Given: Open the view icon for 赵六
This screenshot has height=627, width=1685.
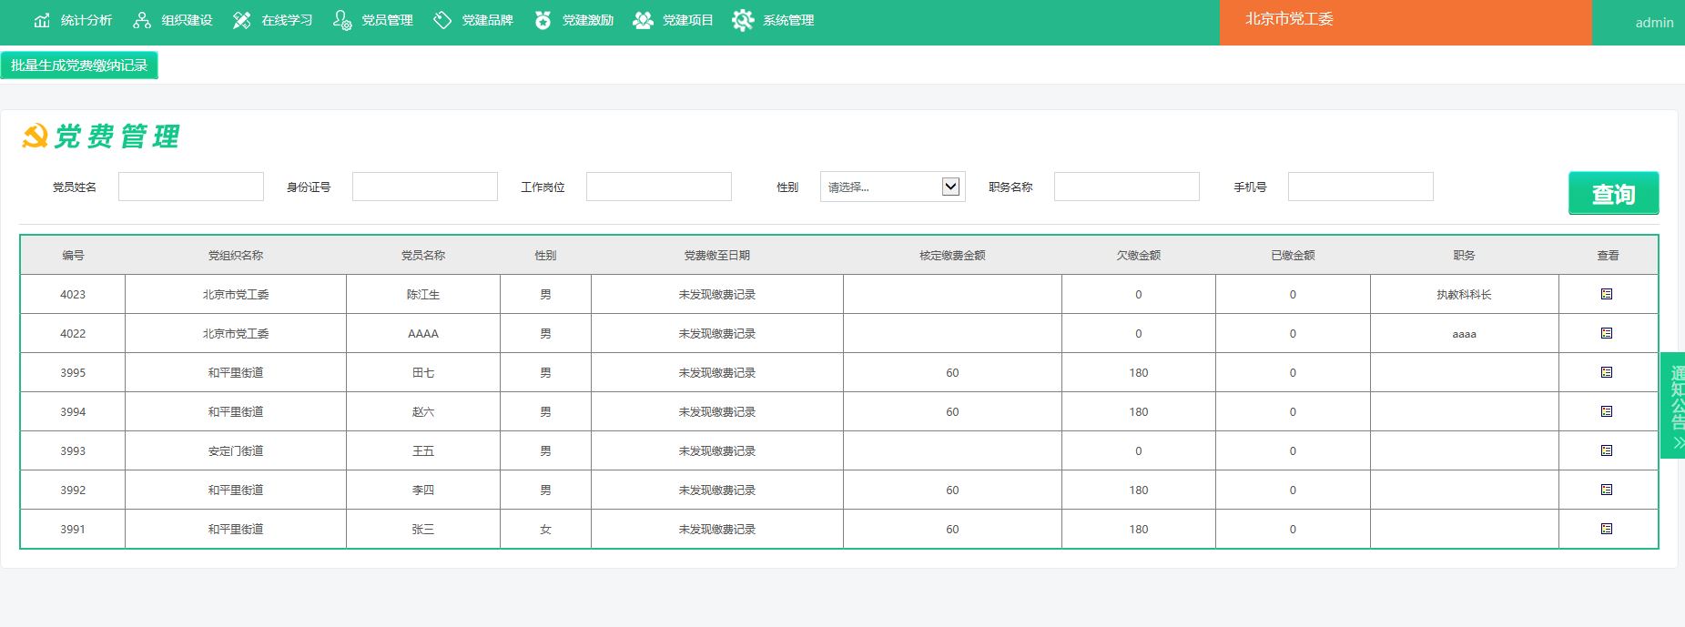Looking at the screenshot, I should pyautogui.click(x=1606, y=411).
